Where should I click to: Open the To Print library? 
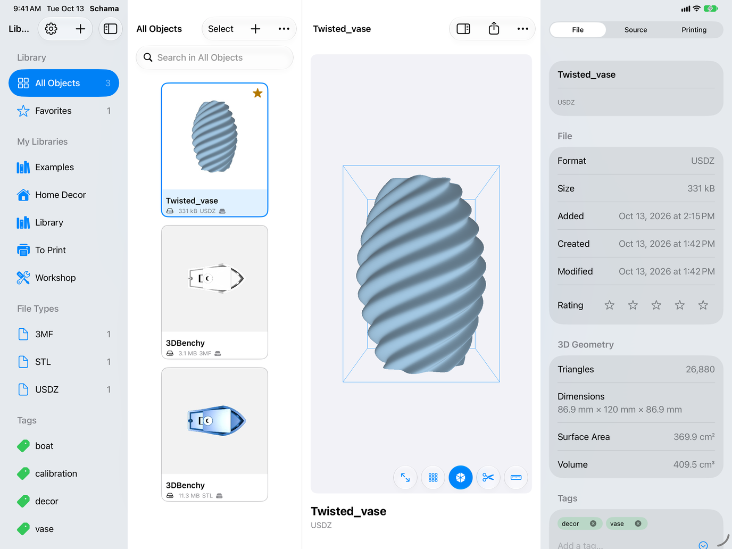[x=64, y=250]
